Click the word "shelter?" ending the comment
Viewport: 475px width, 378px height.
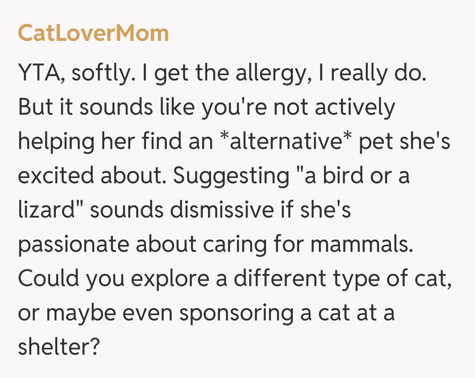[59, 347]
